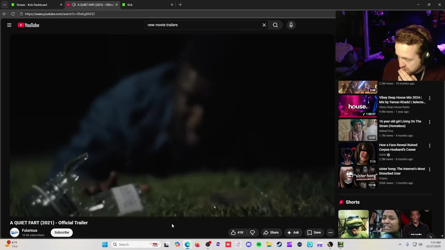
Task: Open options for Corpse Husband video
Action: [430, 146]
